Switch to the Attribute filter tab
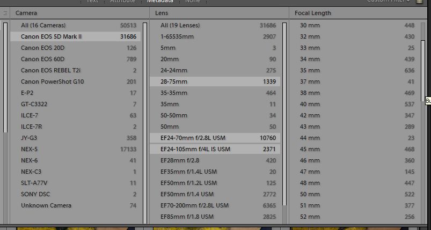 122,1
